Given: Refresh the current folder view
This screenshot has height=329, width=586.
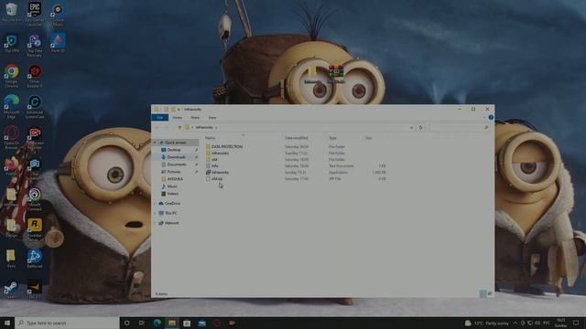Looking at the screenshot, I should point(421,128).
